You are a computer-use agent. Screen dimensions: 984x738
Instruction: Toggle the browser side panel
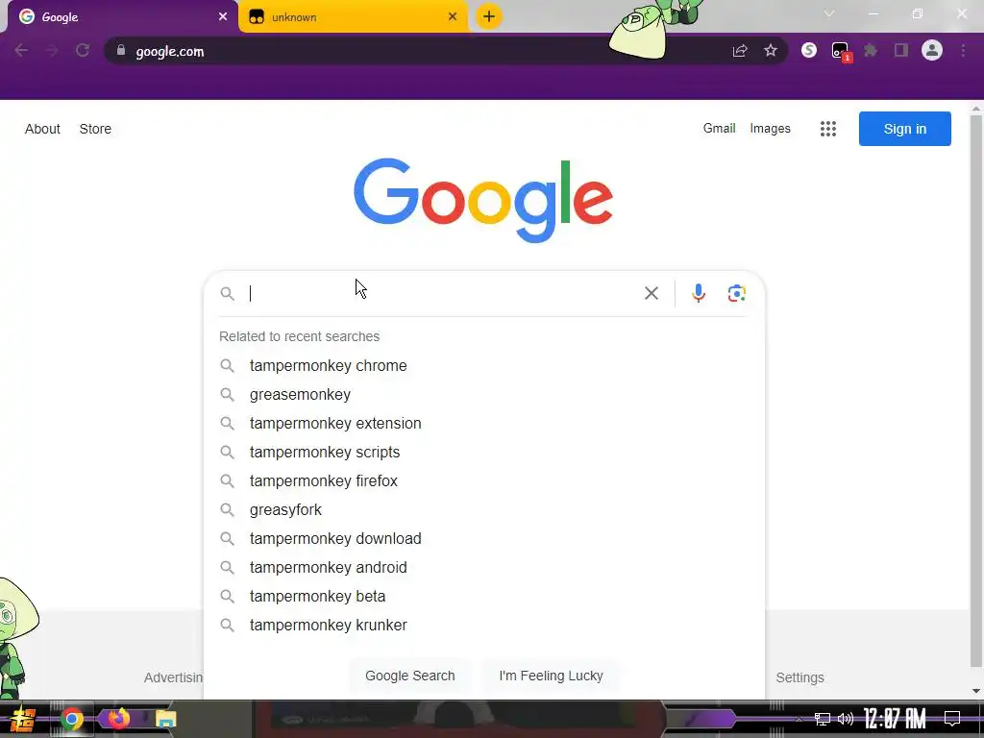(x=901, y=50)
